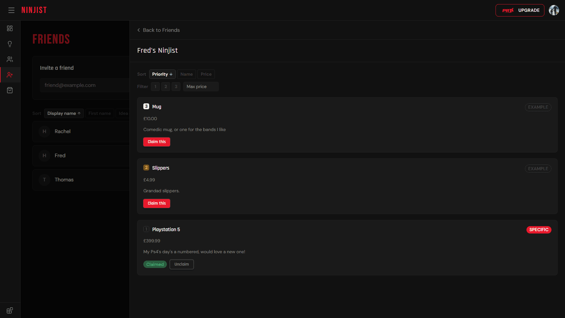Click Rachel's H avatar
The width and height of the screenshot is (565, 318).
[44, 131]
